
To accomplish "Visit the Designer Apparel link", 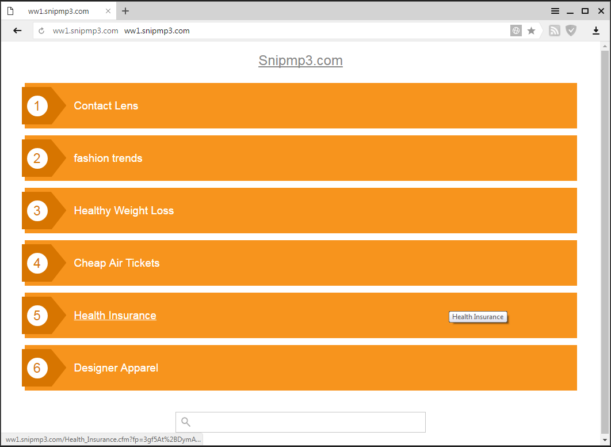I will [x=116, y=368].
